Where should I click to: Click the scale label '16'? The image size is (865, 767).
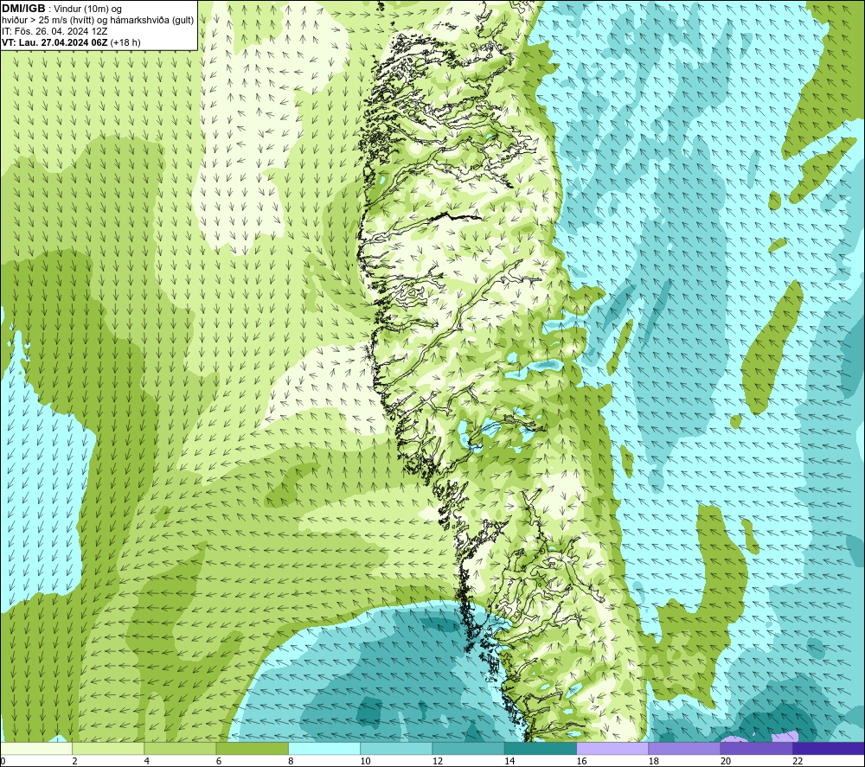point(581,761)
